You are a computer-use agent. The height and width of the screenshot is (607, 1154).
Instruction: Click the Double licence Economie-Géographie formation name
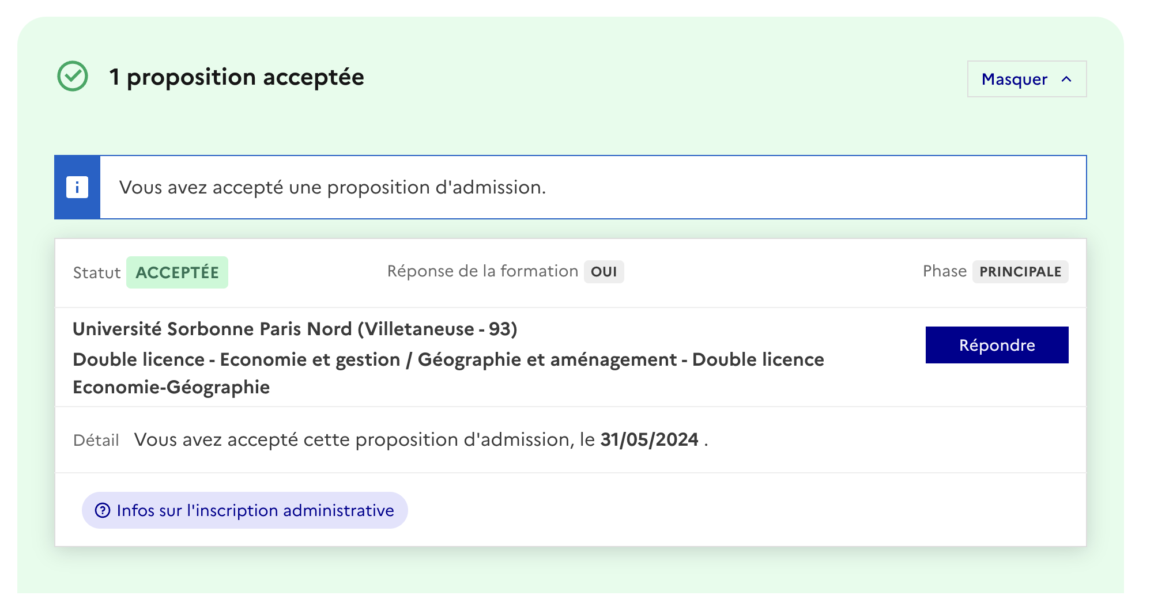(x=448, y=373)
